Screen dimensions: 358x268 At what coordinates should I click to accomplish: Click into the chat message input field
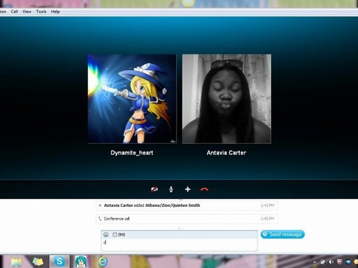(179, 245)
